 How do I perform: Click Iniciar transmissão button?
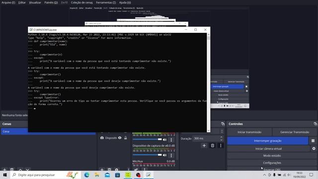(249, 132)
